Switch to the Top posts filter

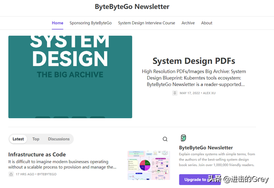pyautogui.click(x=36, y=139)
